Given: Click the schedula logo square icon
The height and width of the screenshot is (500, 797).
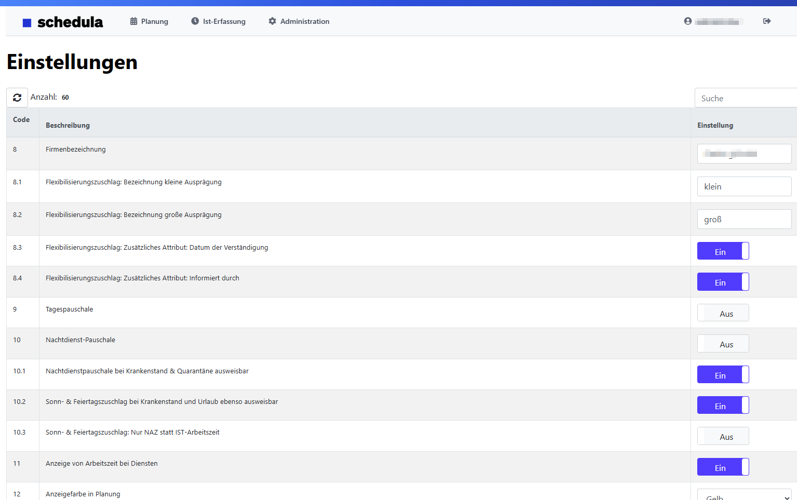Looking at the screenshot, I should click(27, 23).
